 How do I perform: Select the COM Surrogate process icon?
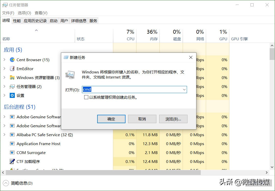coord(12,152)
